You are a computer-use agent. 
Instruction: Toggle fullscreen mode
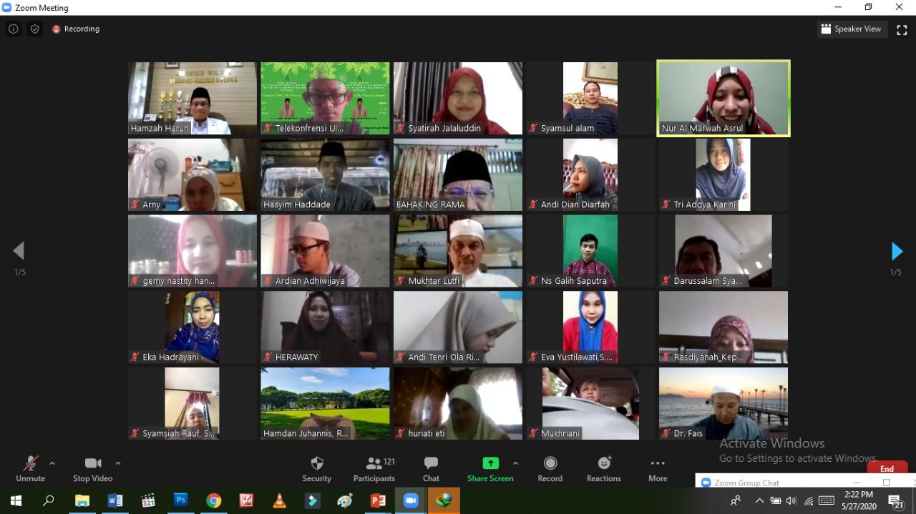click(902, 29)
